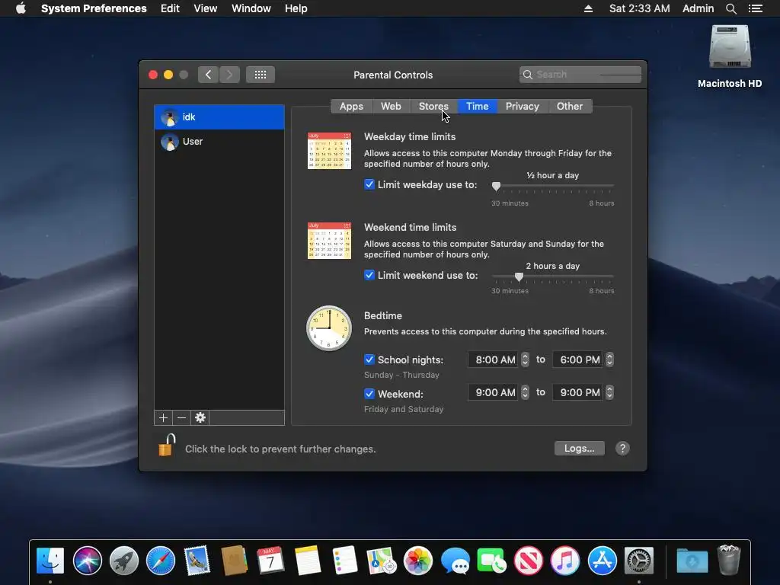Open Trash in the Dock
This screenshot has height=585, width=780.
[x=729, y=560]
